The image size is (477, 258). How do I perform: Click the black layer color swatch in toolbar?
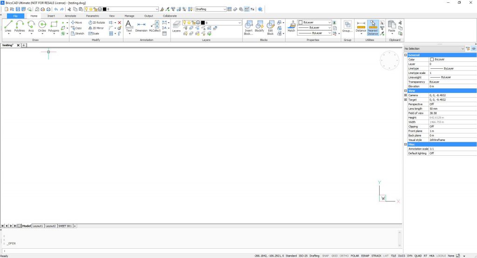point(105,9)
